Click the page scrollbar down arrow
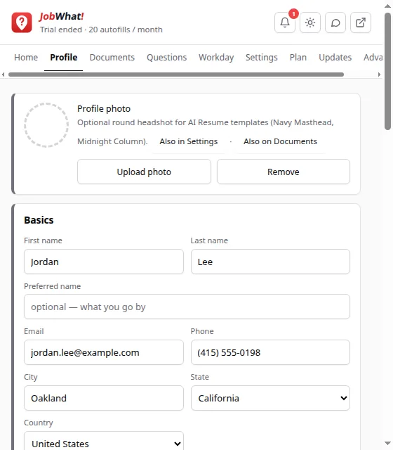This screenshot has width=393, height=450. pos(387,444)
